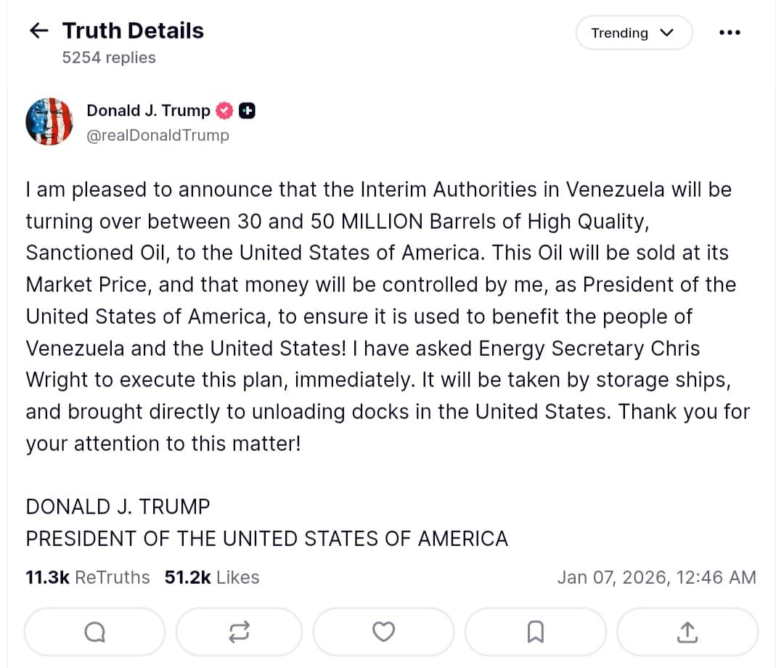Screen dimensions: 784x668
Task: Bookmark this Truth via the bookmark icon
Action: (x=535, y=632)
